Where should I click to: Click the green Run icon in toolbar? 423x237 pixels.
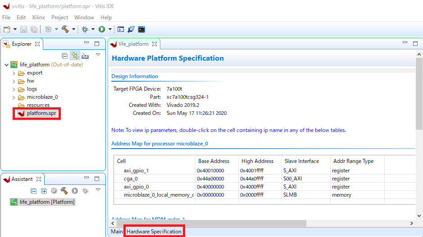coord(102,29)
